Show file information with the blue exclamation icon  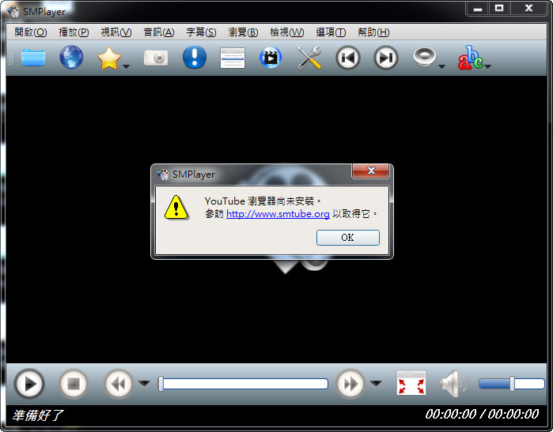click(x=195, y=57)
